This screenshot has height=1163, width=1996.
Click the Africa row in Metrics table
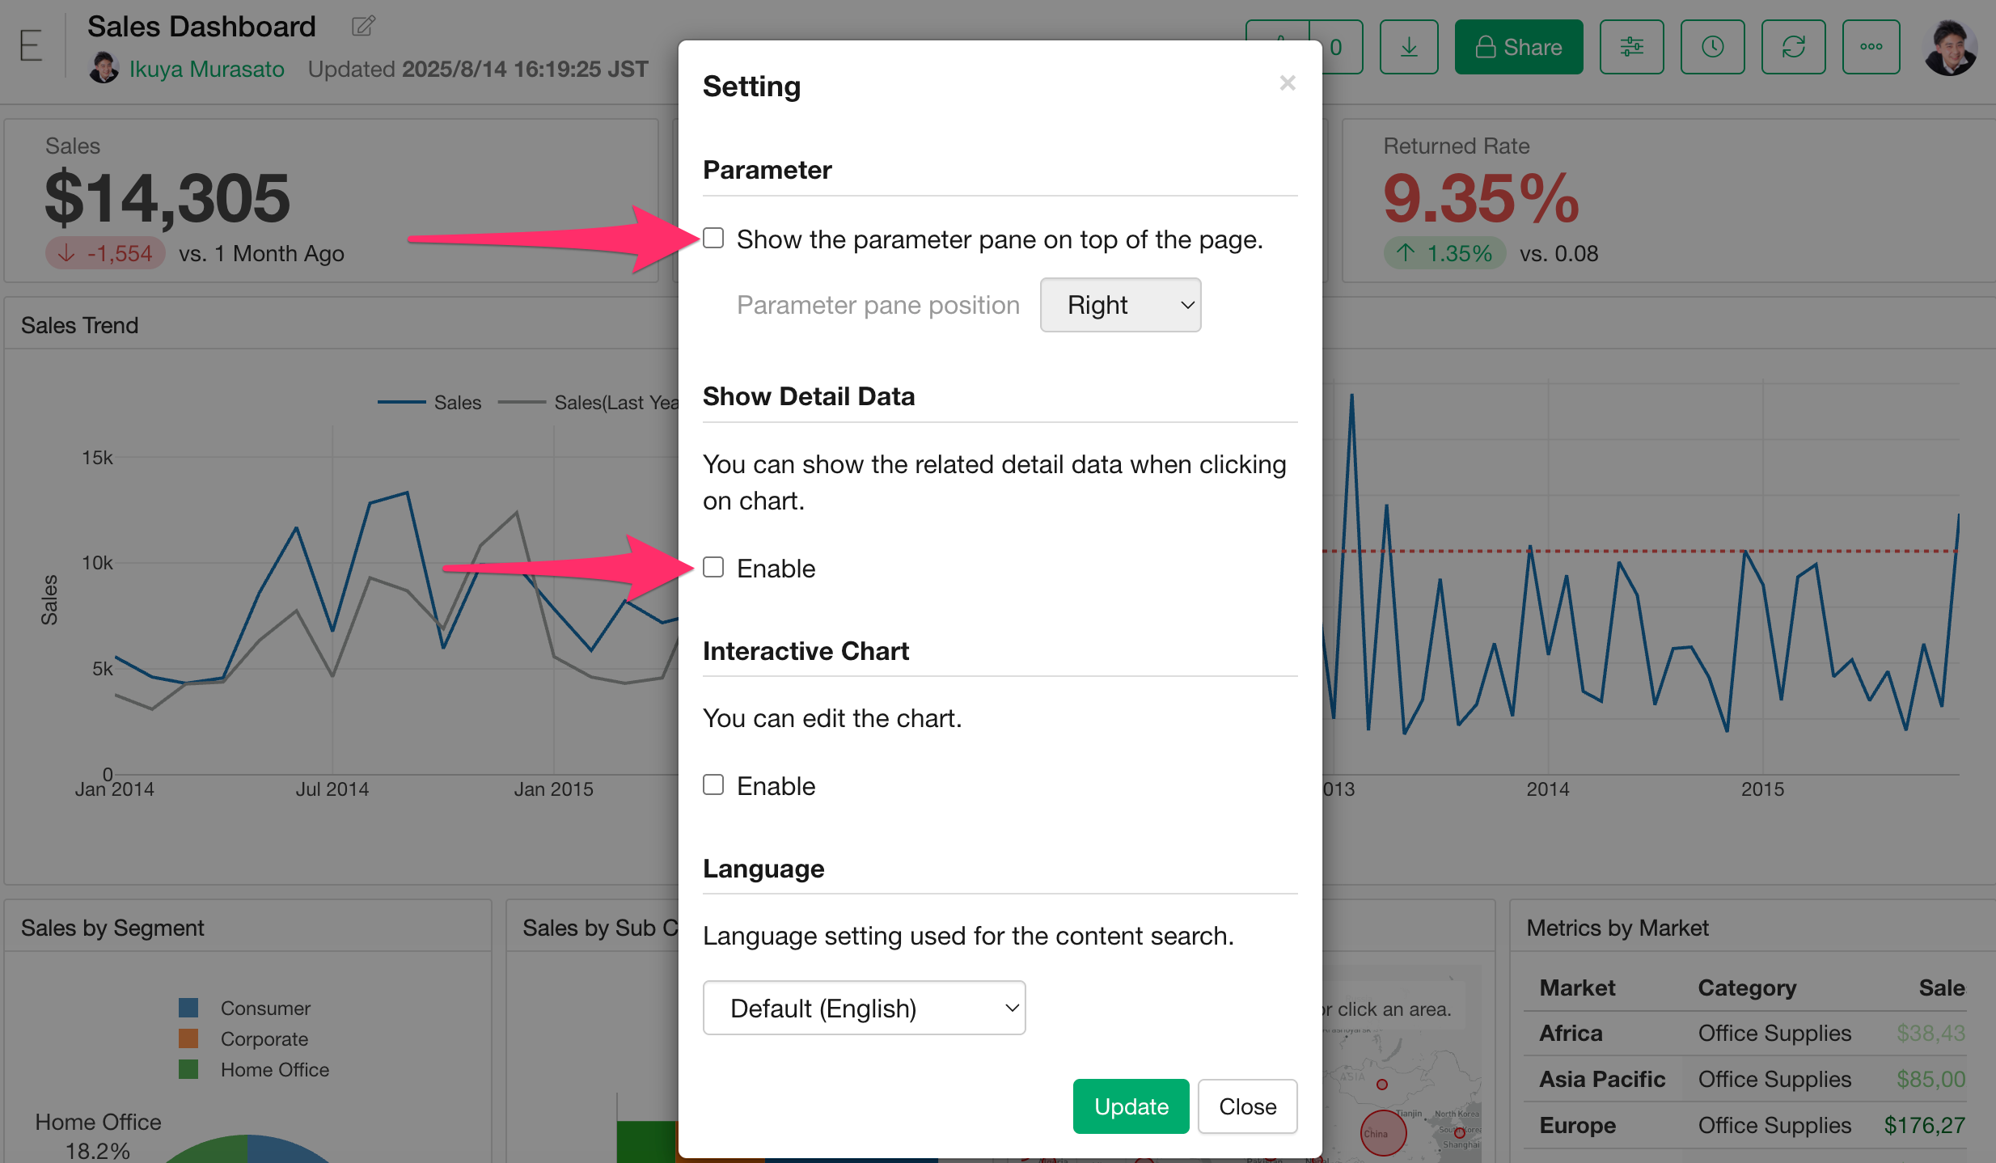(x=1571, y=1033)
